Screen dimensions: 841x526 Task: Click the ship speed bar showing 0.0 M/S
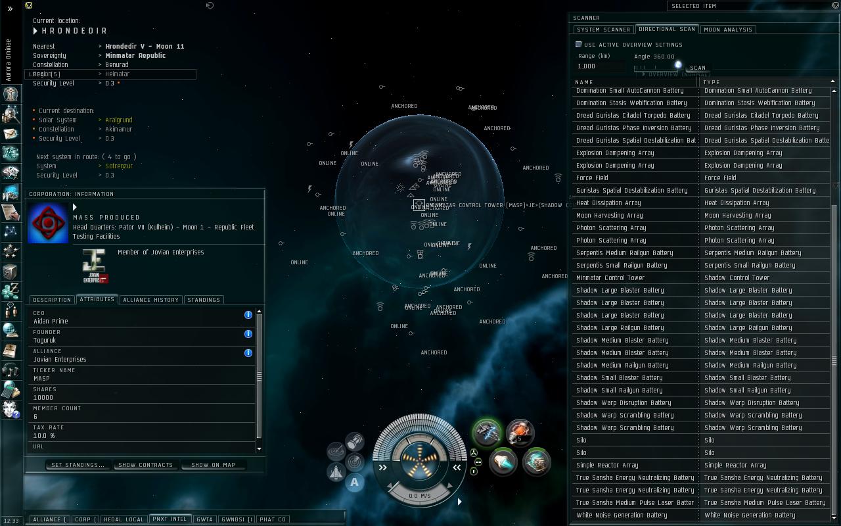coord(420,496)
